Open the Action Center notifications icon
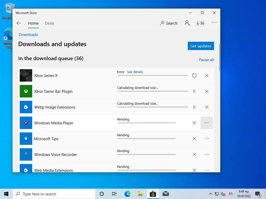The width and height of the screenshot is (266, 199). (258, 194)
